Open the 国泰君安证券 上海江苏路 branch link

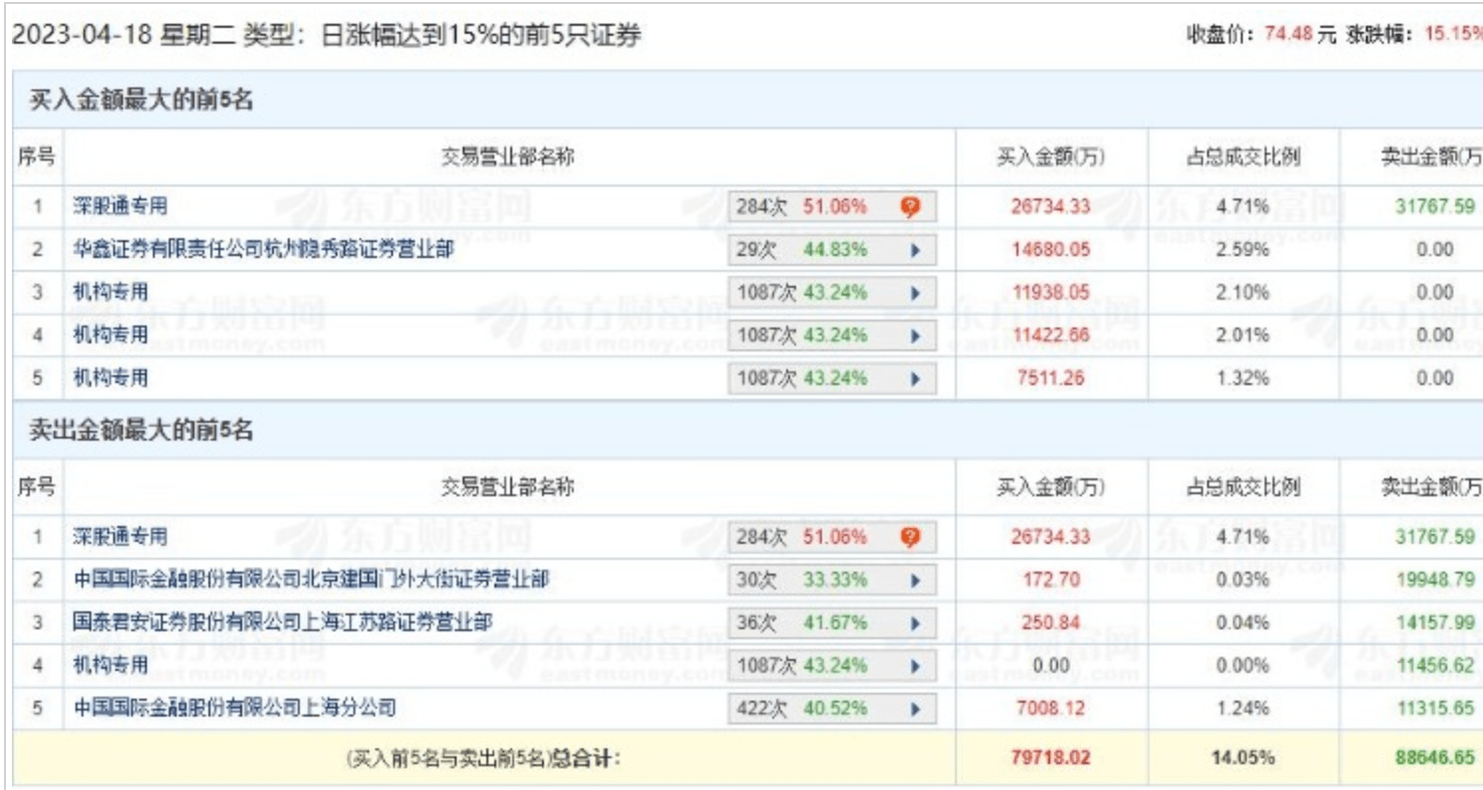tap(283, 623)
